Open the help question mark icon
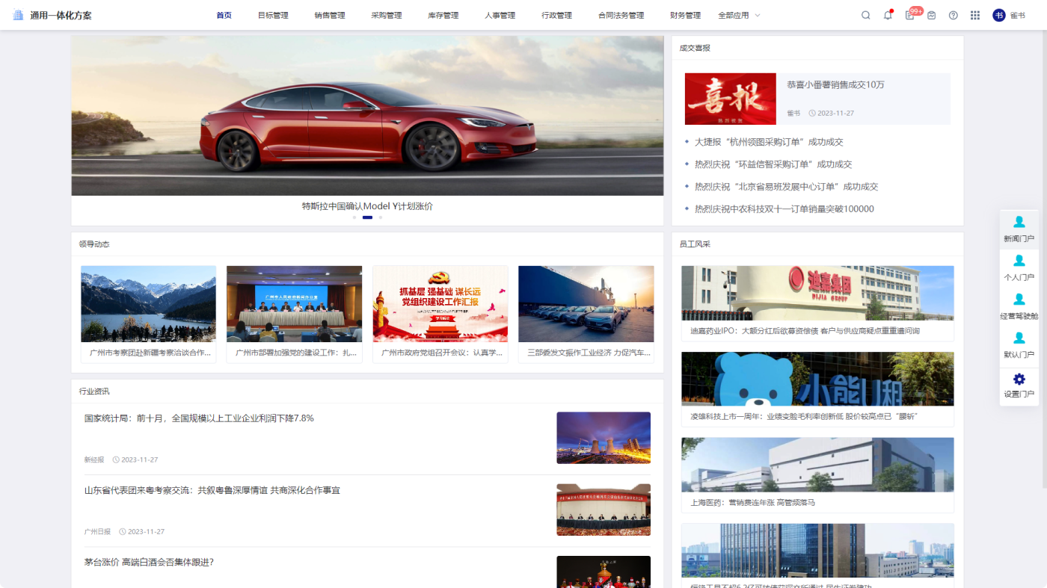Image resolution: width=1047 pixels, height=588 pixels. (x=954, y=15)
